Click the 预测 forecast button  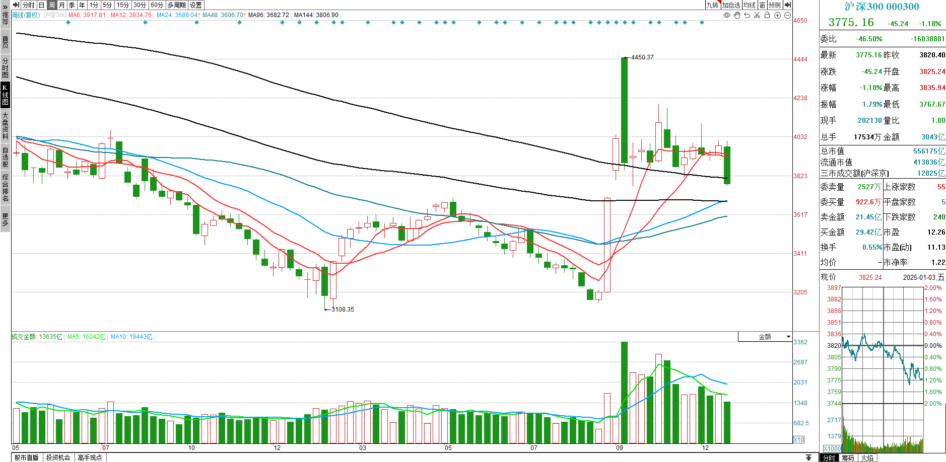775,5
